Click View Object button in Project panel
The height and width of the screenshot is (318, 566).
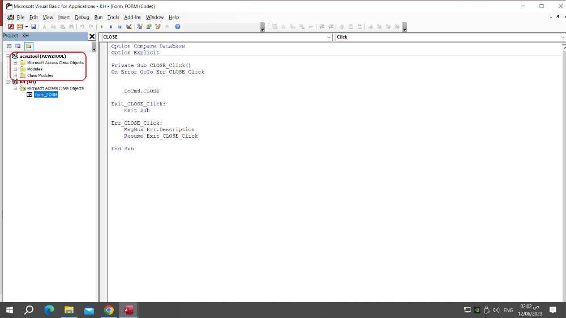pyautogui.click(x=18, y=46)
